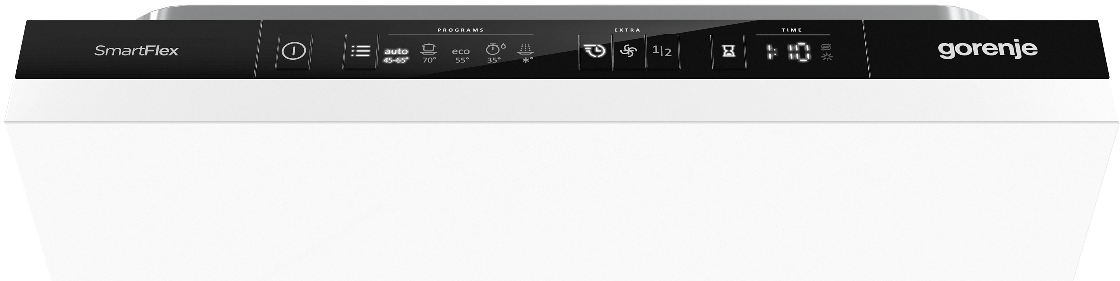1120x281 pixels.
Task: Click the TIME section heading
Action: tap(792, 30)
